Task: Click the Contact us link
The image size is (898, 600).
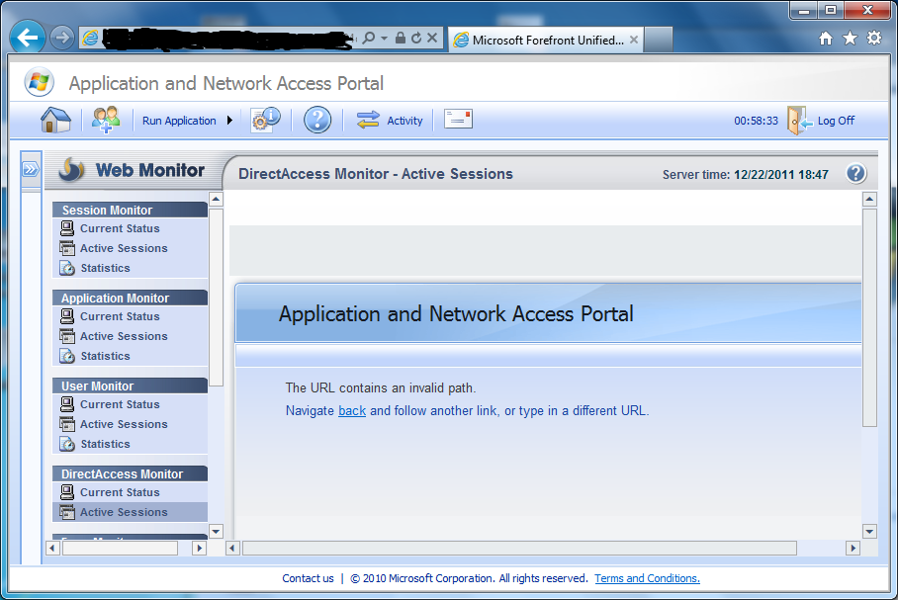Action: tap(308, 578)
